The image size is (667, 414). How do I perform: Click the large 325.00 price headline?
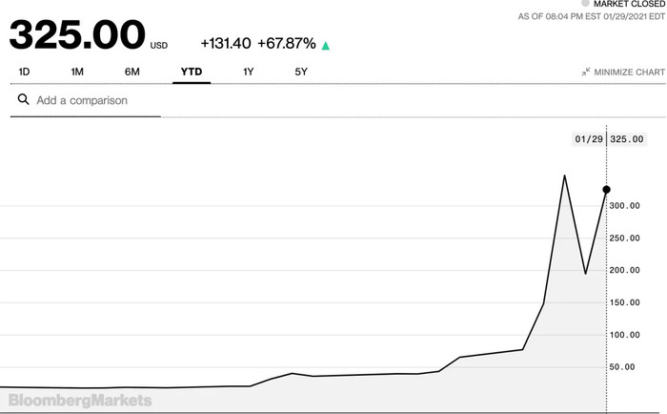pos(77,34)
